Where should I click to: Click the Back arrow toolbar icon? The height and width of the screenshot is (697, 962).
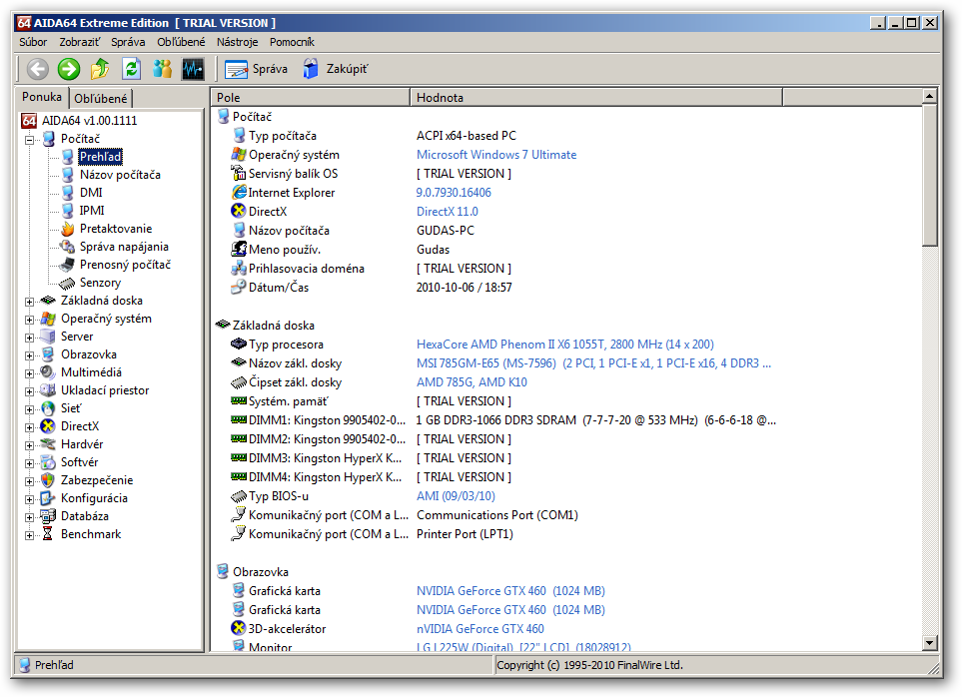[x=38, y=69]
